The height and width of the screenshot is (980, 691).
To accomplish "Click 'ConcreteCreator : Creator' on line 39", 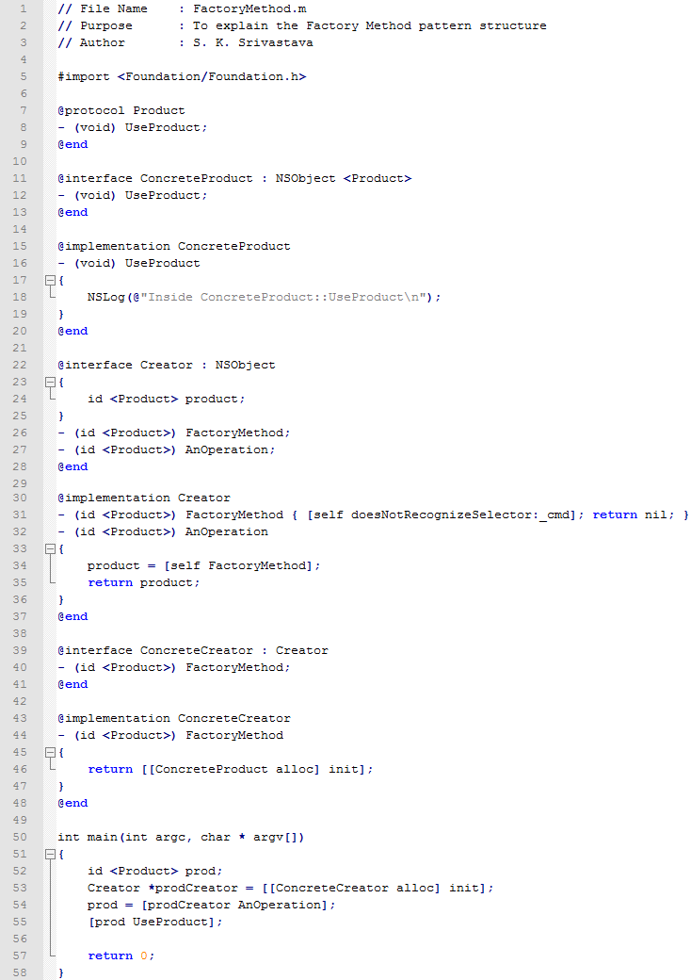I will tap(234, 650).
